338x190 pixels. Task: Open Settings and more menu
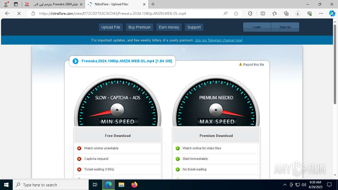(x=321, y=13)
